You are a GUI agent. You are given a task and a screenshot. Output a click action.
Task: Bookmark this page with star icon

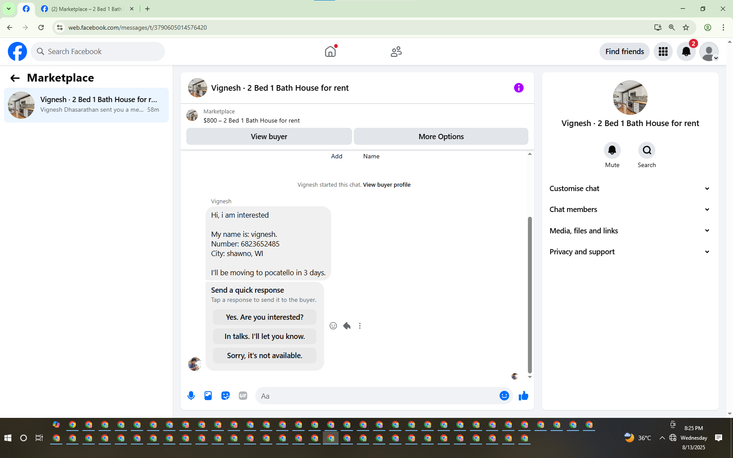pyautogui.click(x=686, y=27)
